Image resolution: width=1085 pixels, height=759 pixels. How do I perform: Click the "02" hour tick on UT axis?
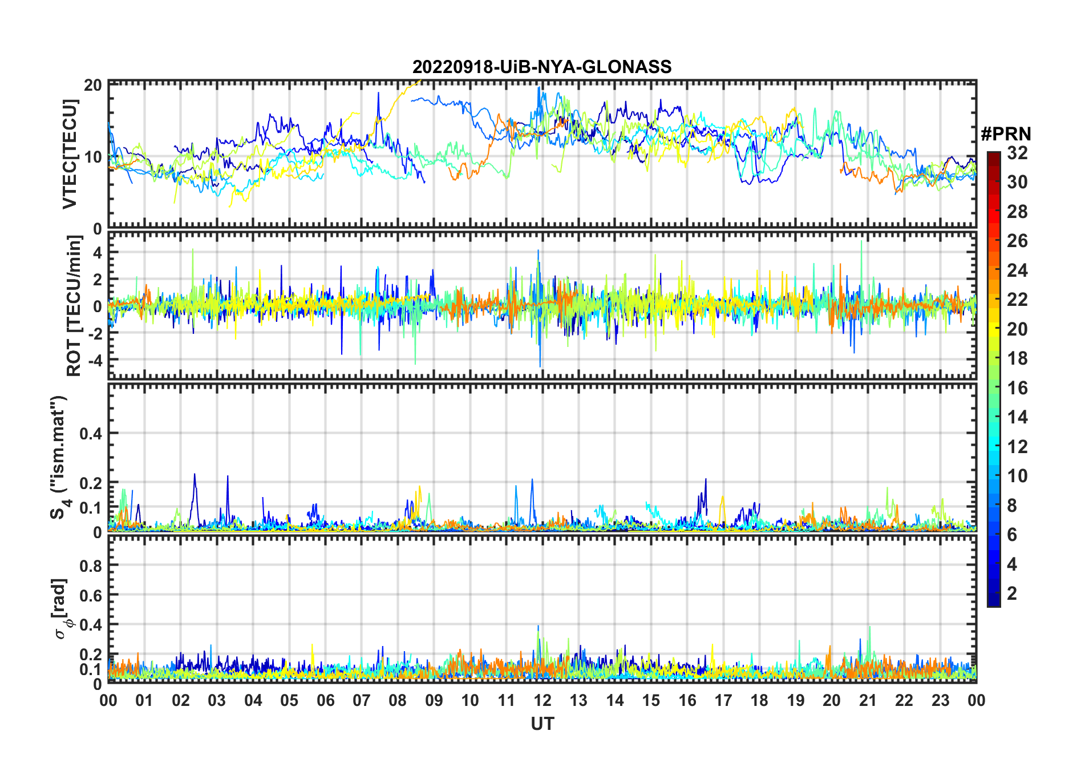(x=181, y=701)
